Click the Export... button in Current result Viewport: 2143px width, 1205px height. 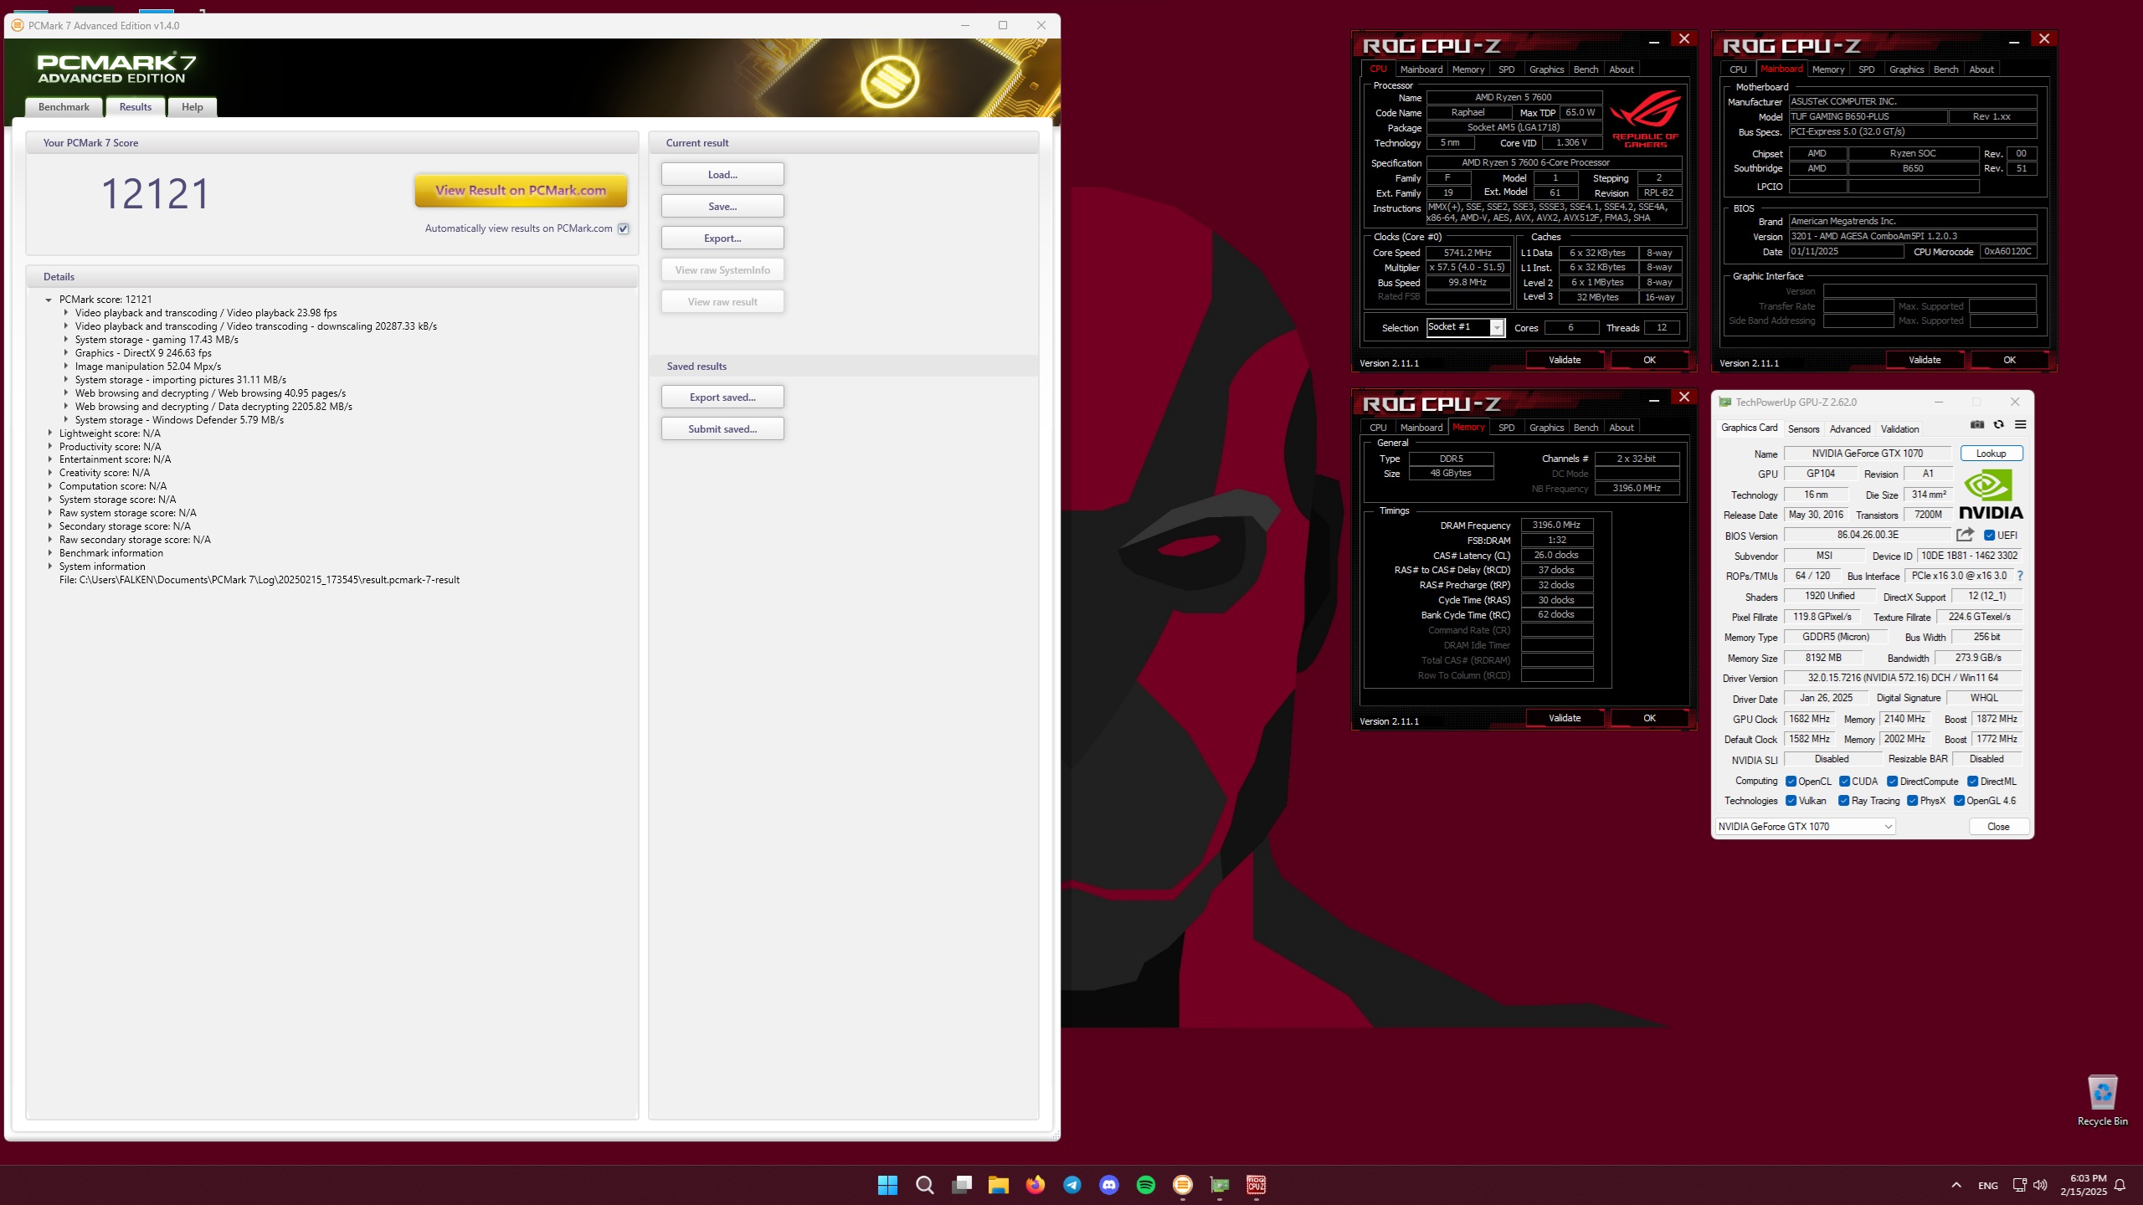click(722, 238)
